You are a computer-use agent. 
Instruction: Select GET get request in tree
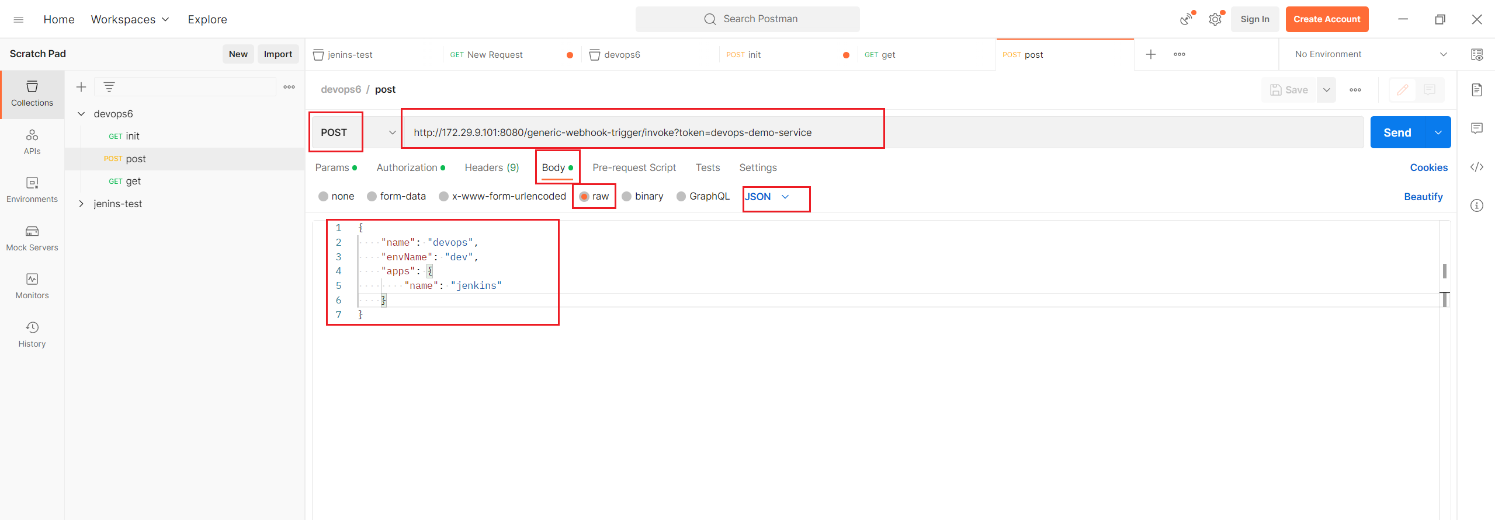[185, 181]
